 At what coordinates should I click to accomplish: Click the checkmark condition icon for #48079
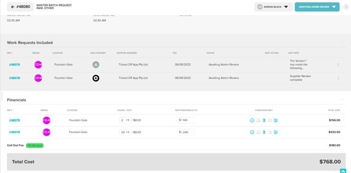[x=252, y=120]
